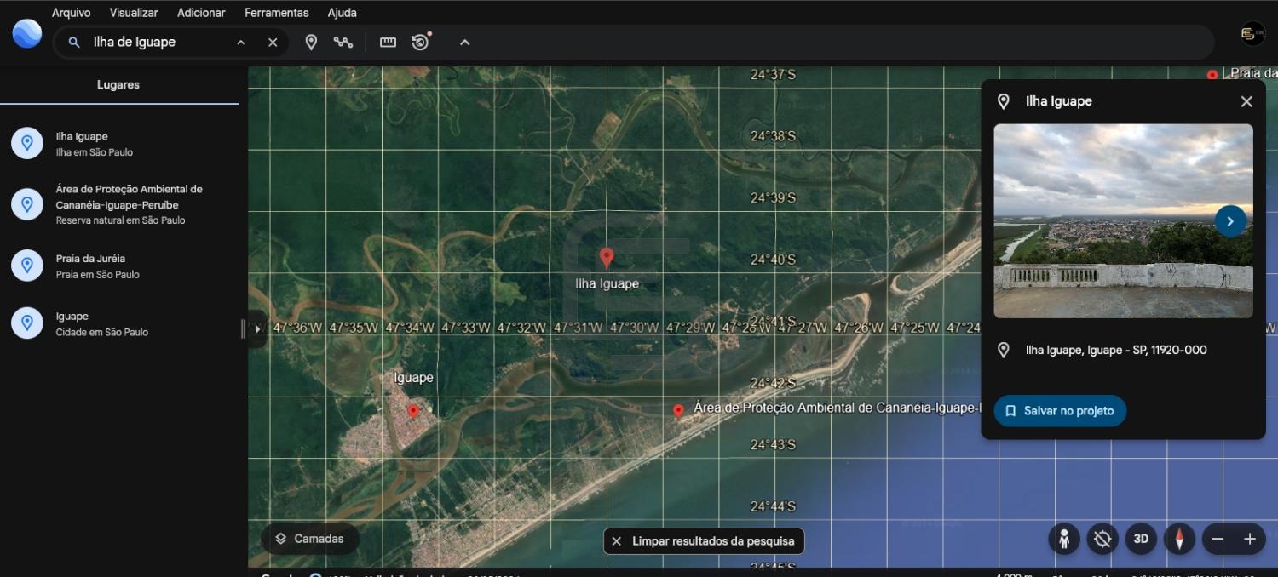Click Salvar no projeto button
Image resolution: width=1278 pixels, height=577 pixels.
[1059, 411]
